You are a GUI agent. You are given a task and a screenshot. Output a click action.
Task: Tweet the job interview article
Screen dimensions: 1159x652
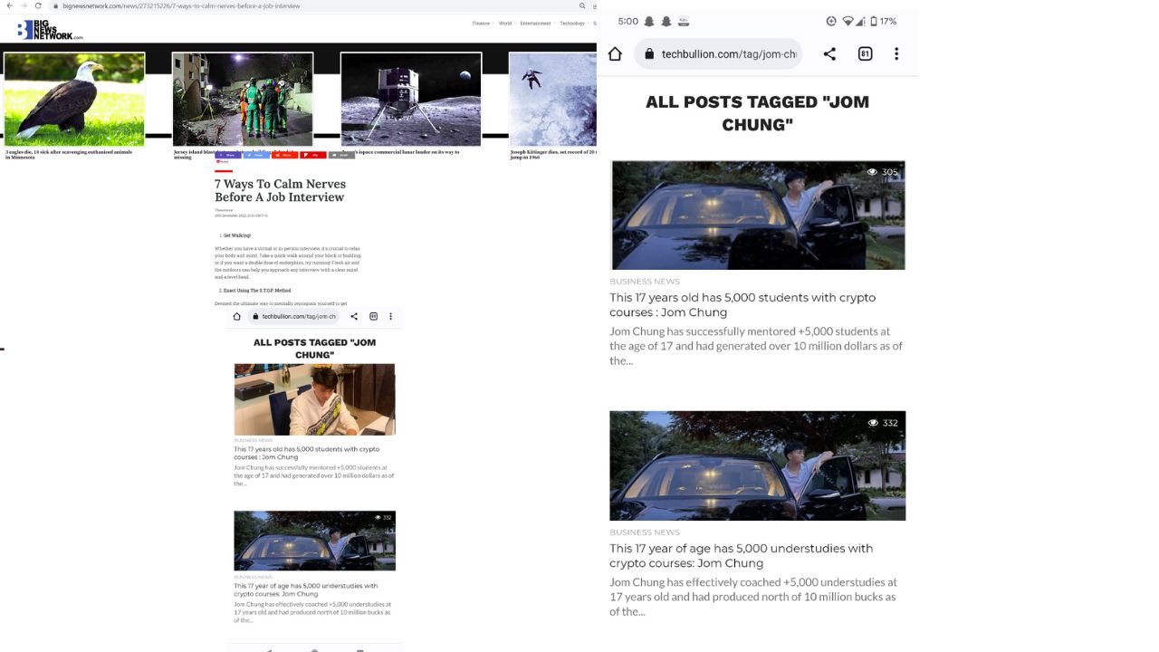coord(256,155)
